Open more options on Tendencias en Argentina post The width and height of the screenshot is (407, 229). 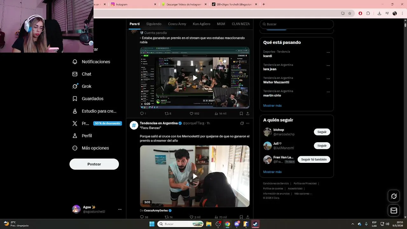[x=248, y=123]
